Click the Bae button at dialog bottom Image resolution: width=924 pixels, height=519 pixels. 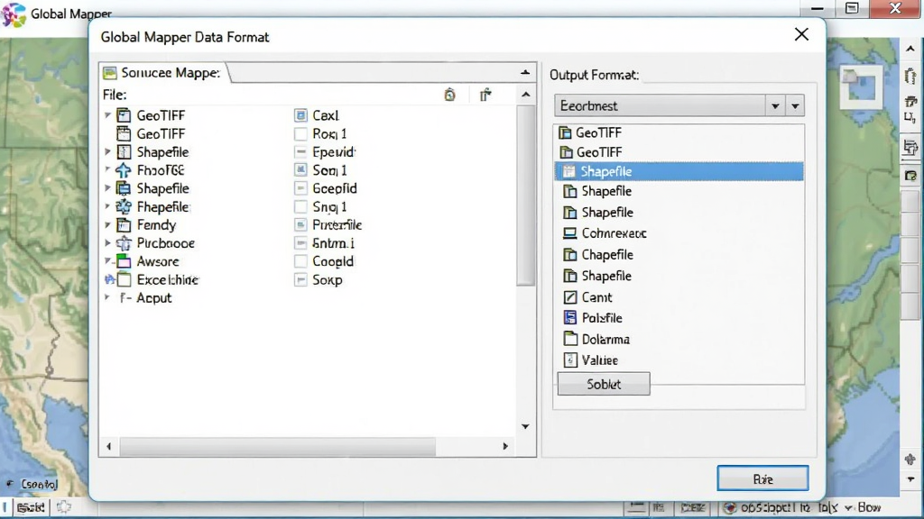762,479
